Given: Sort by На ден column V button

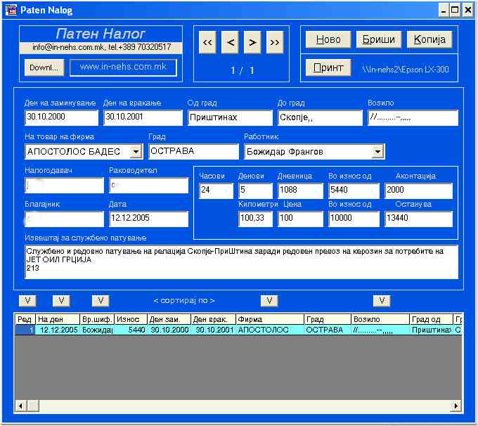Looking at the screenshot, I should pos(61,301).
